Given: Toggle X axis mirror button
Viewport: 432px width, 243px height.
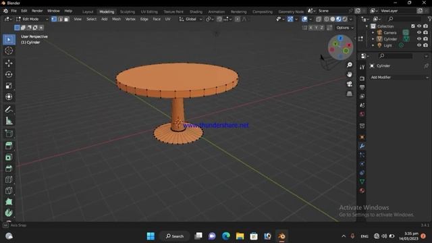Looking at the screenshot, I should [310, 28].
